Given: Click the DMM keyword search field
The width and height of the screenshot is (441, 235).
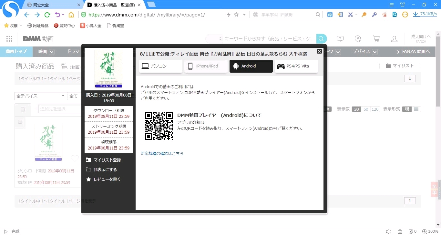Looking at the screenshot, I should [x=270, y=39].
